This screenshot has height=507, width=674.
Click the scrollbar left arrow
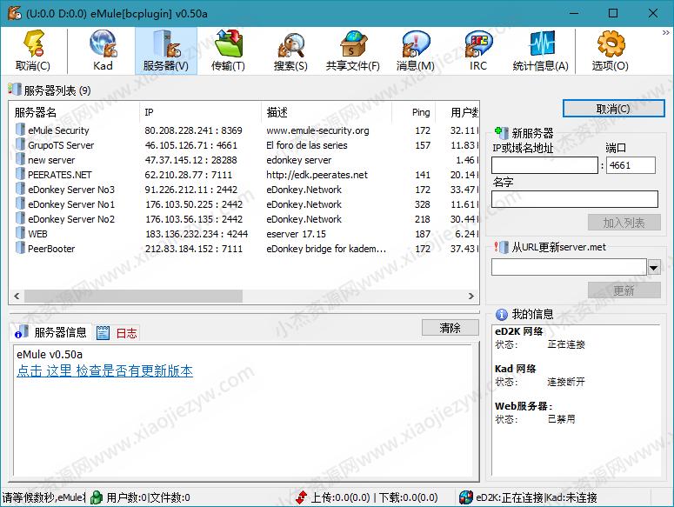tap(17, 296)
